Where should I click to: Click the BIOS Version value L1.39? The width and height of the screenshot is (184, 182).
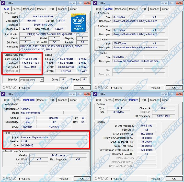point(53,141)
